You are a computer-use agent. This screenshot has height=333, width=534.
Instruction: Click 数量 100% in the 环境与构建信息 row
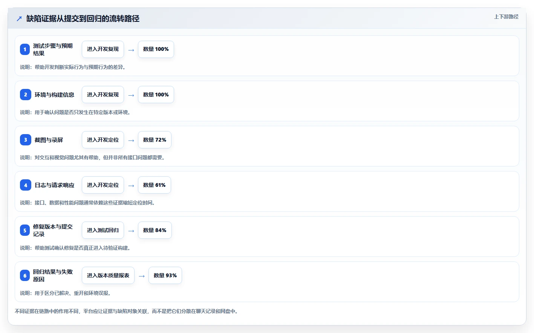coord(156,95)
